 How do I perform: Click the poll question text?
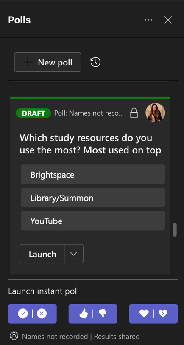point(90,144)
